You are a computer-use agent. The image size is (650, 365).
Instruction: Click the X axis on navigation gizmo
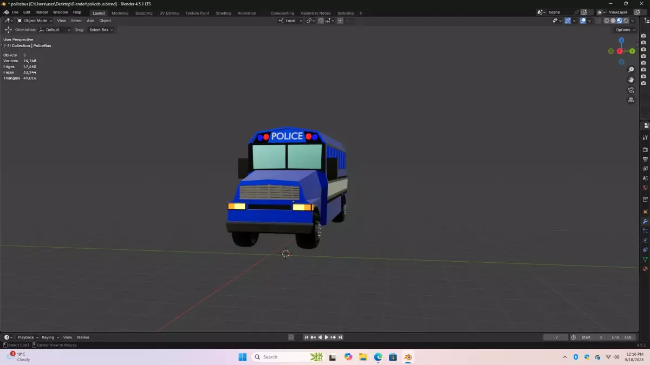coord(620,51)
